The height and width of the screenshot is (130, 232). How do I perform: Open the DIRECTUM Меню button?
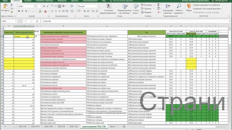(x=189, y=8)
